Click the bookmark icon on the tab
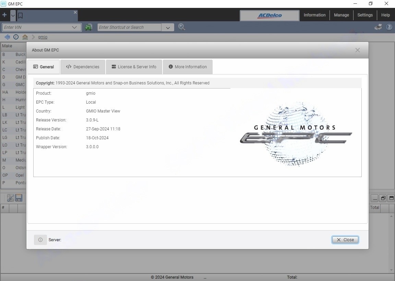This screenshot has height=281, width=395. [x=20, y=15]
